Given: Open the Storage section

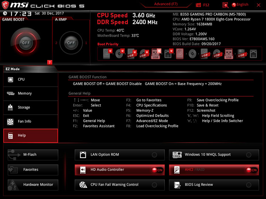Looking at the screenshot, I should tap(31, 108).
